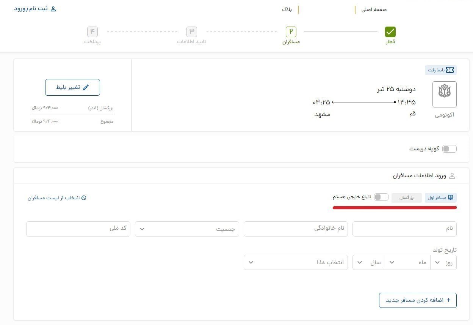Image resolution: width=473 pixels, height=325 pixels.
Task: Open انتخاب از لیست مسافران link
Action: [x=57, y=198]
